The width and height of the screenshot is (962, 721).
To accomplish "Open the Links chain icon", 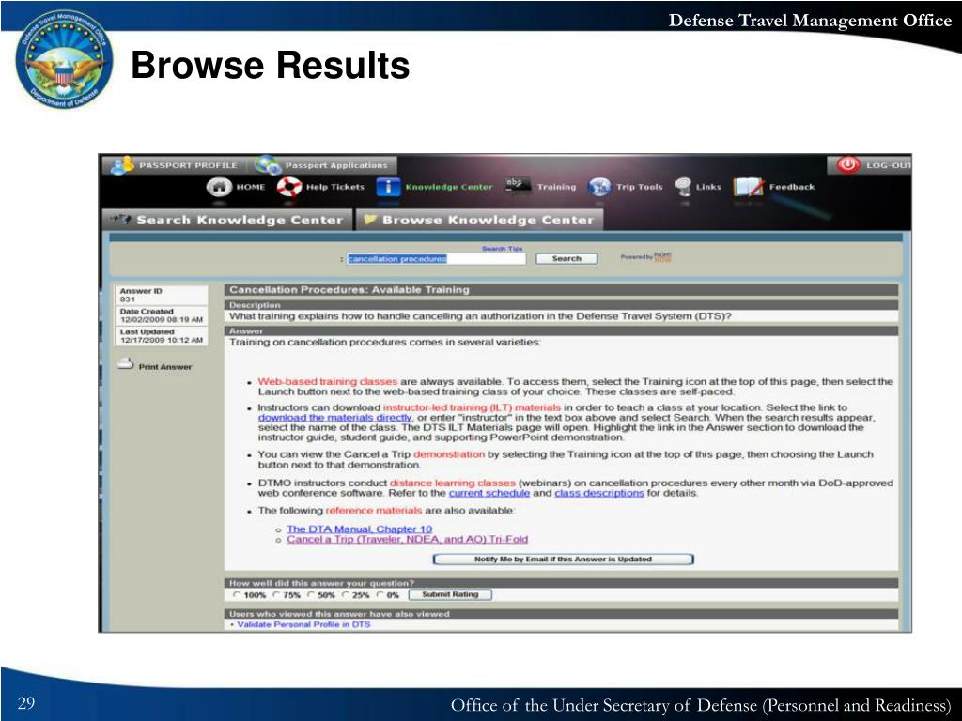I will click(x=682, y=187).
